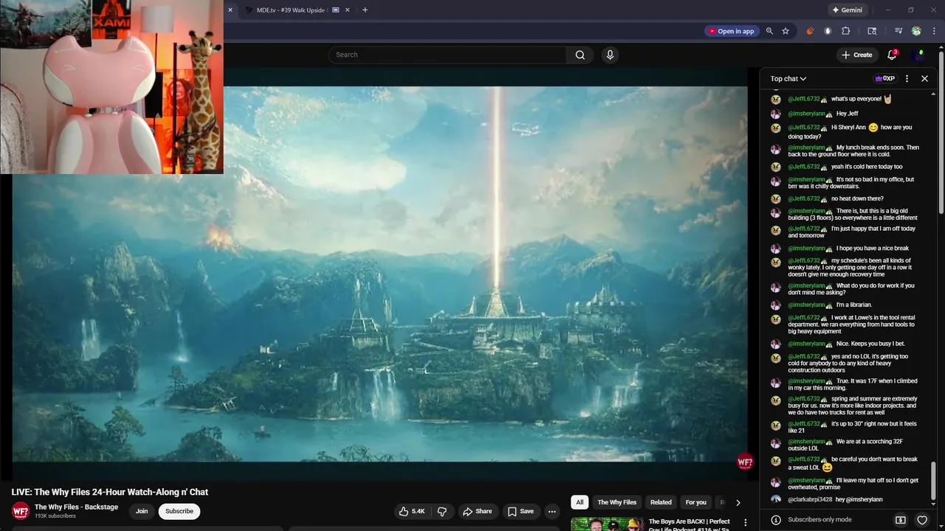Open the YouTube account avatar menu

pos(918,55)
